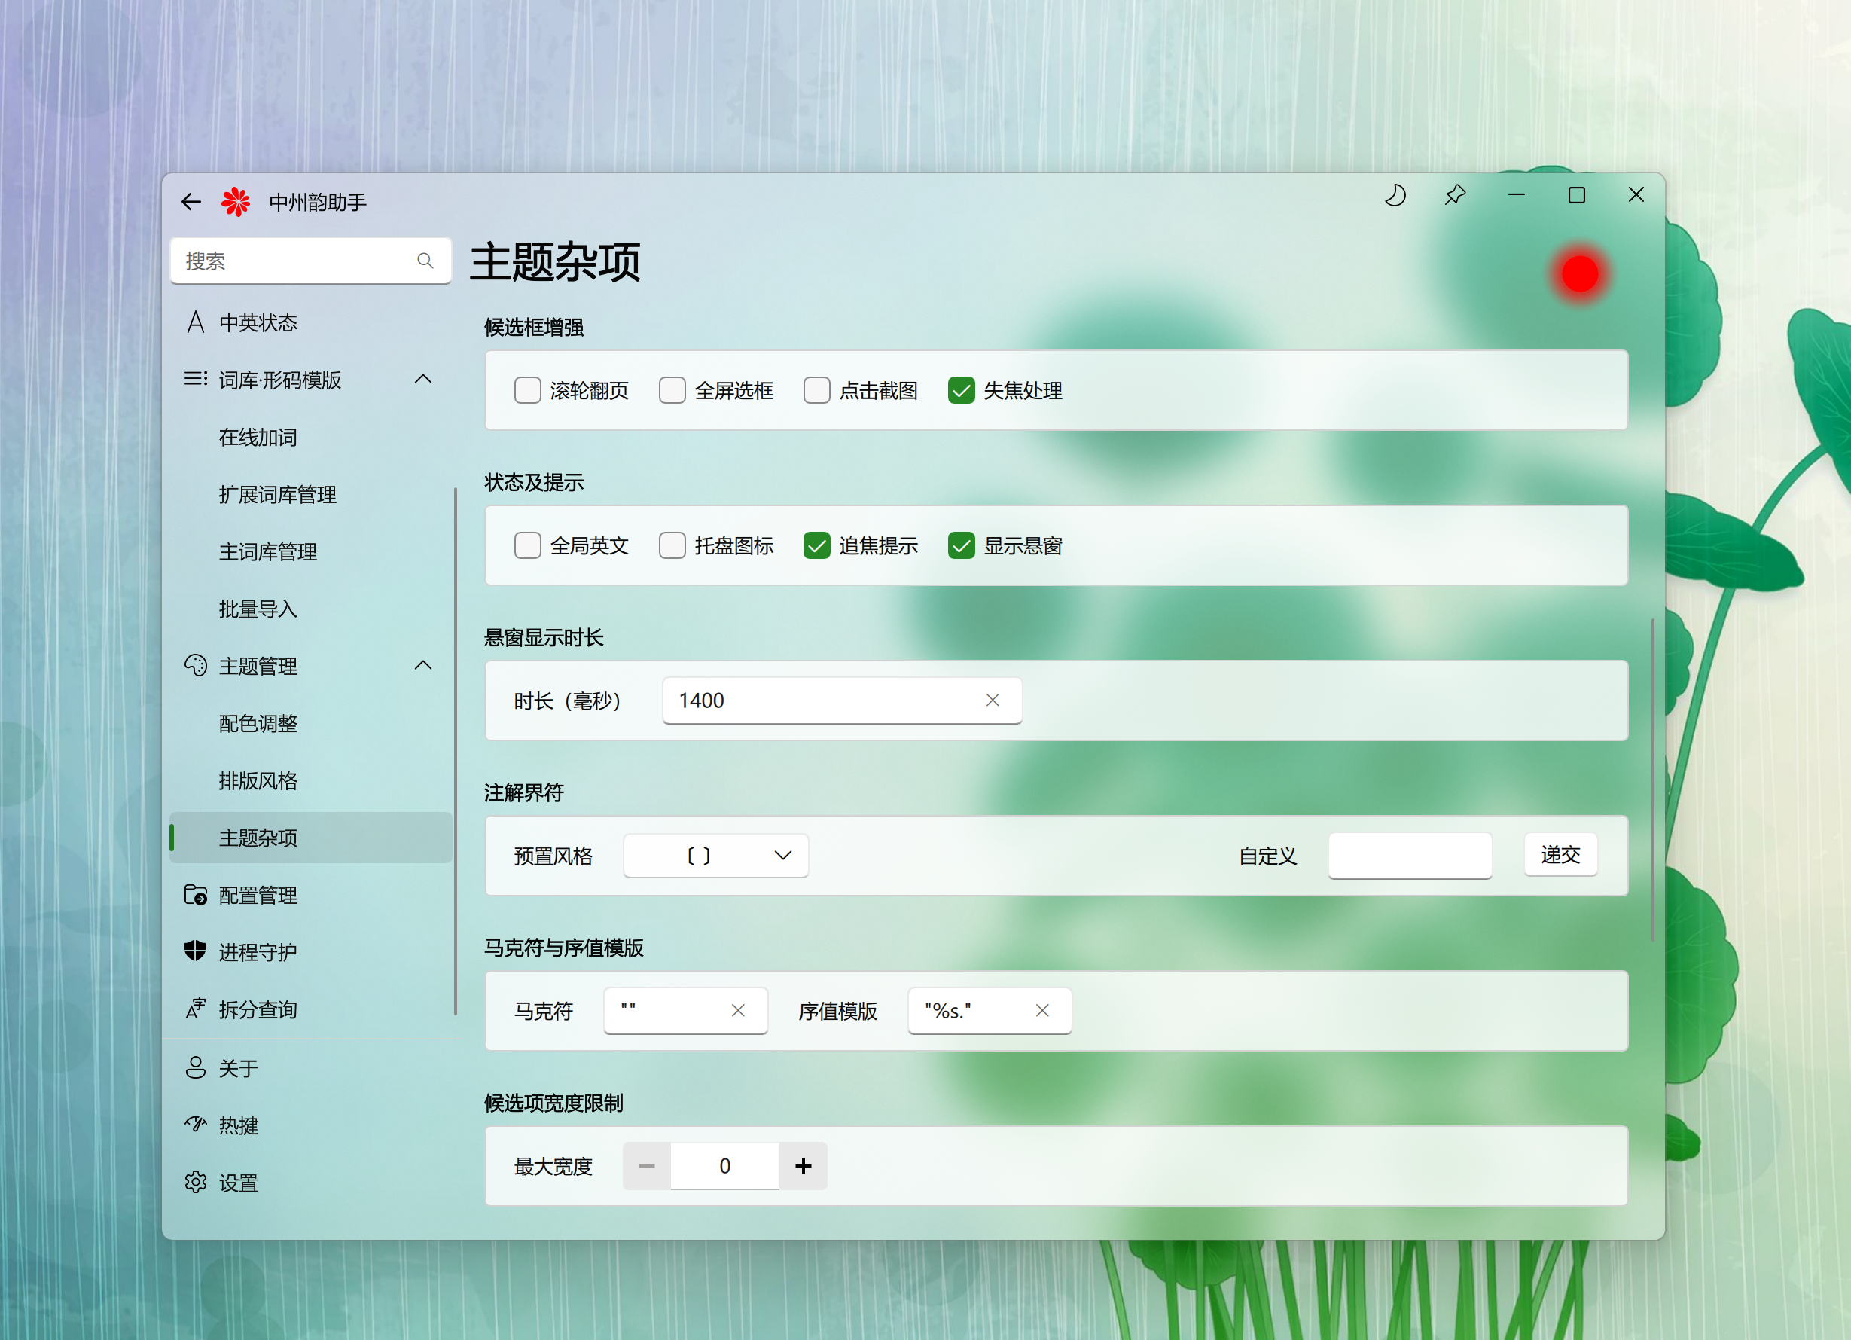Increase 最大宽度 with plus button

coord(803,1166)
